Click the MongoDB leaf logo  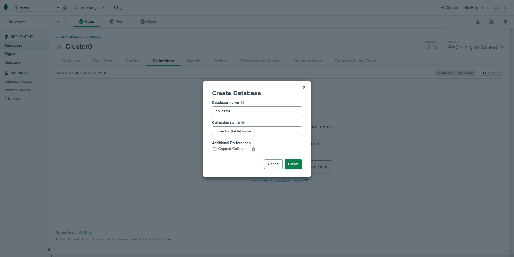(6, 7)
